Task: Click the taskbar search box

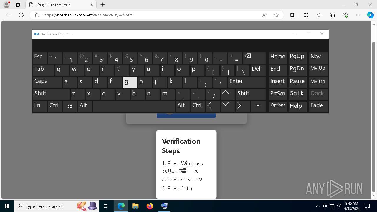Action: 56,206
